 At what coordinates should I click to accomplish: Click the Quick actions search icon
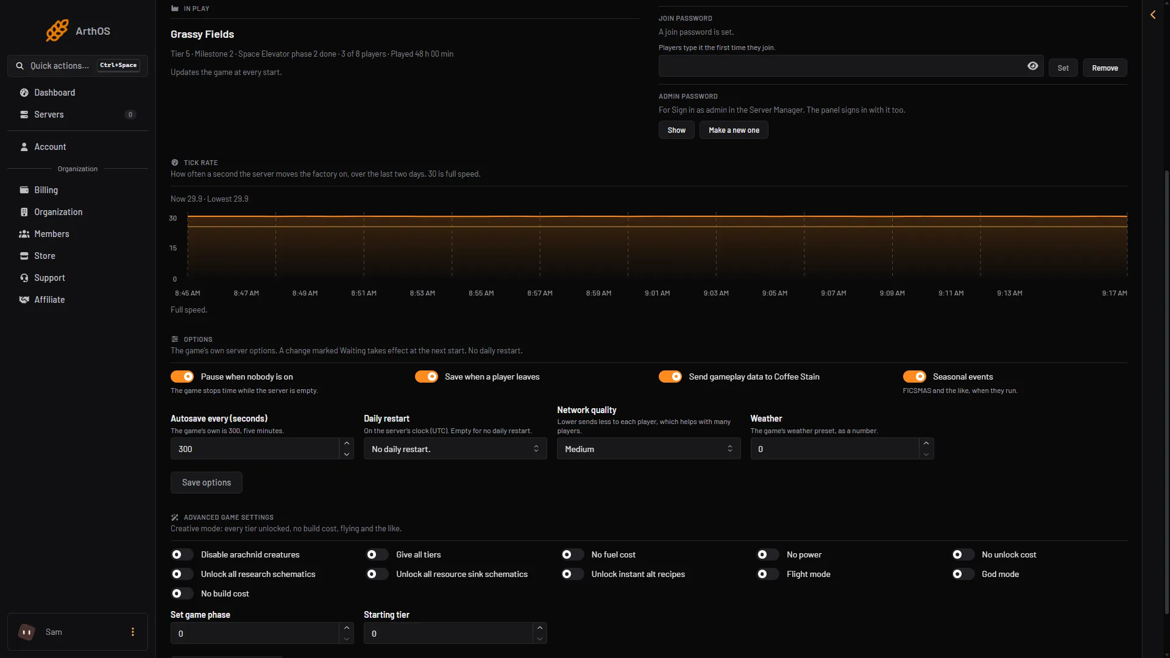(20, 66)
